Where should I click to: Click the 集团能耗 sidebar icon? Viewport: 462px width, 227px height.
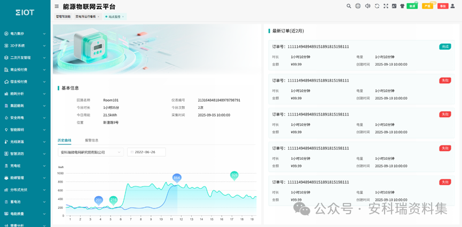6,106
